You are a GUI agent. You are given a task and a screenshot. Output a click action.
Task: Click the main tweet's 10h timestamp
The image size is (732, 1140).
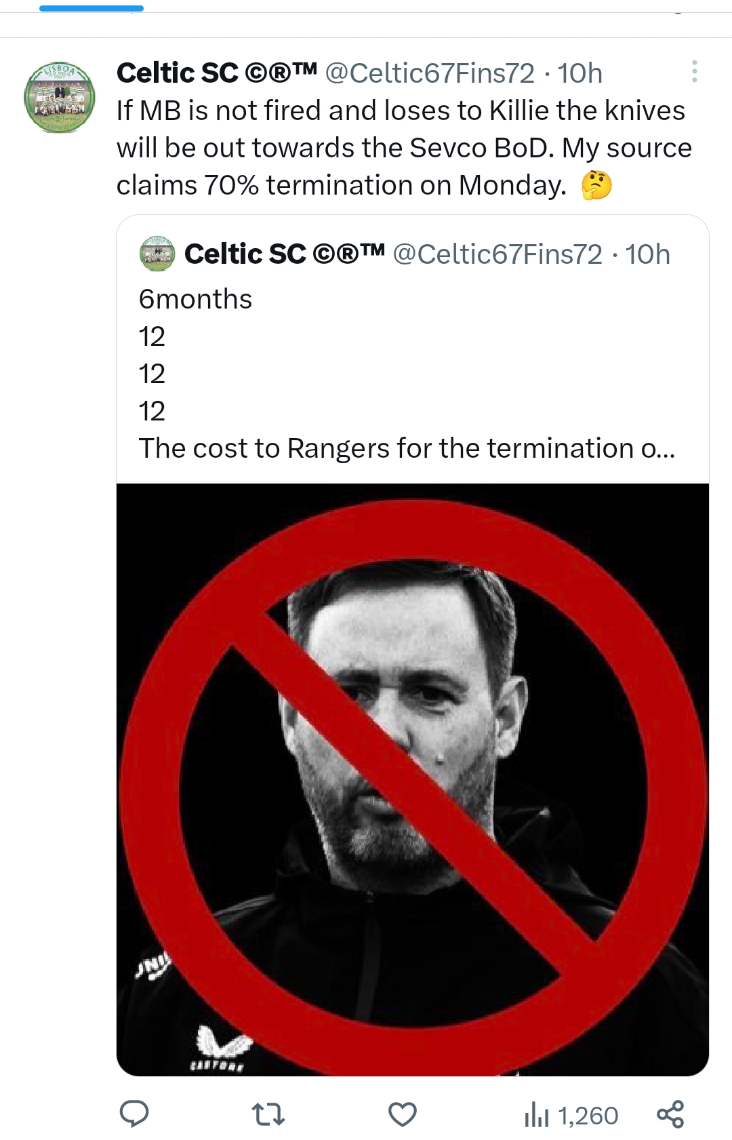click(579, 73)
